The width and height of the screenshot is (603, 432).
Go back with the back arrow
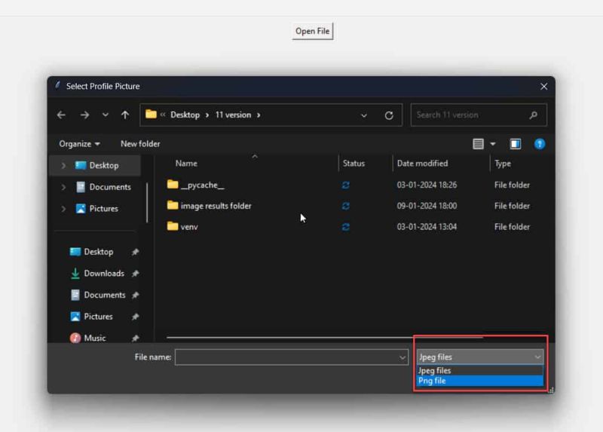(x=61, y=115)
